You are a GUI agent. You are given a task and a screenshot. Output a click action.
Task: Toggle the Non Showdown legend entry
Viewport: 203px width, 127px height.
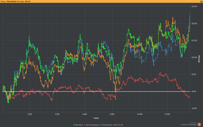[92, 125]
